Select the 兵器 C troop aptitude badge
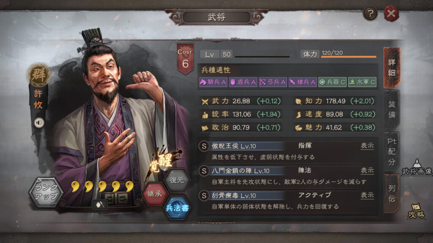 click(332, 82)
